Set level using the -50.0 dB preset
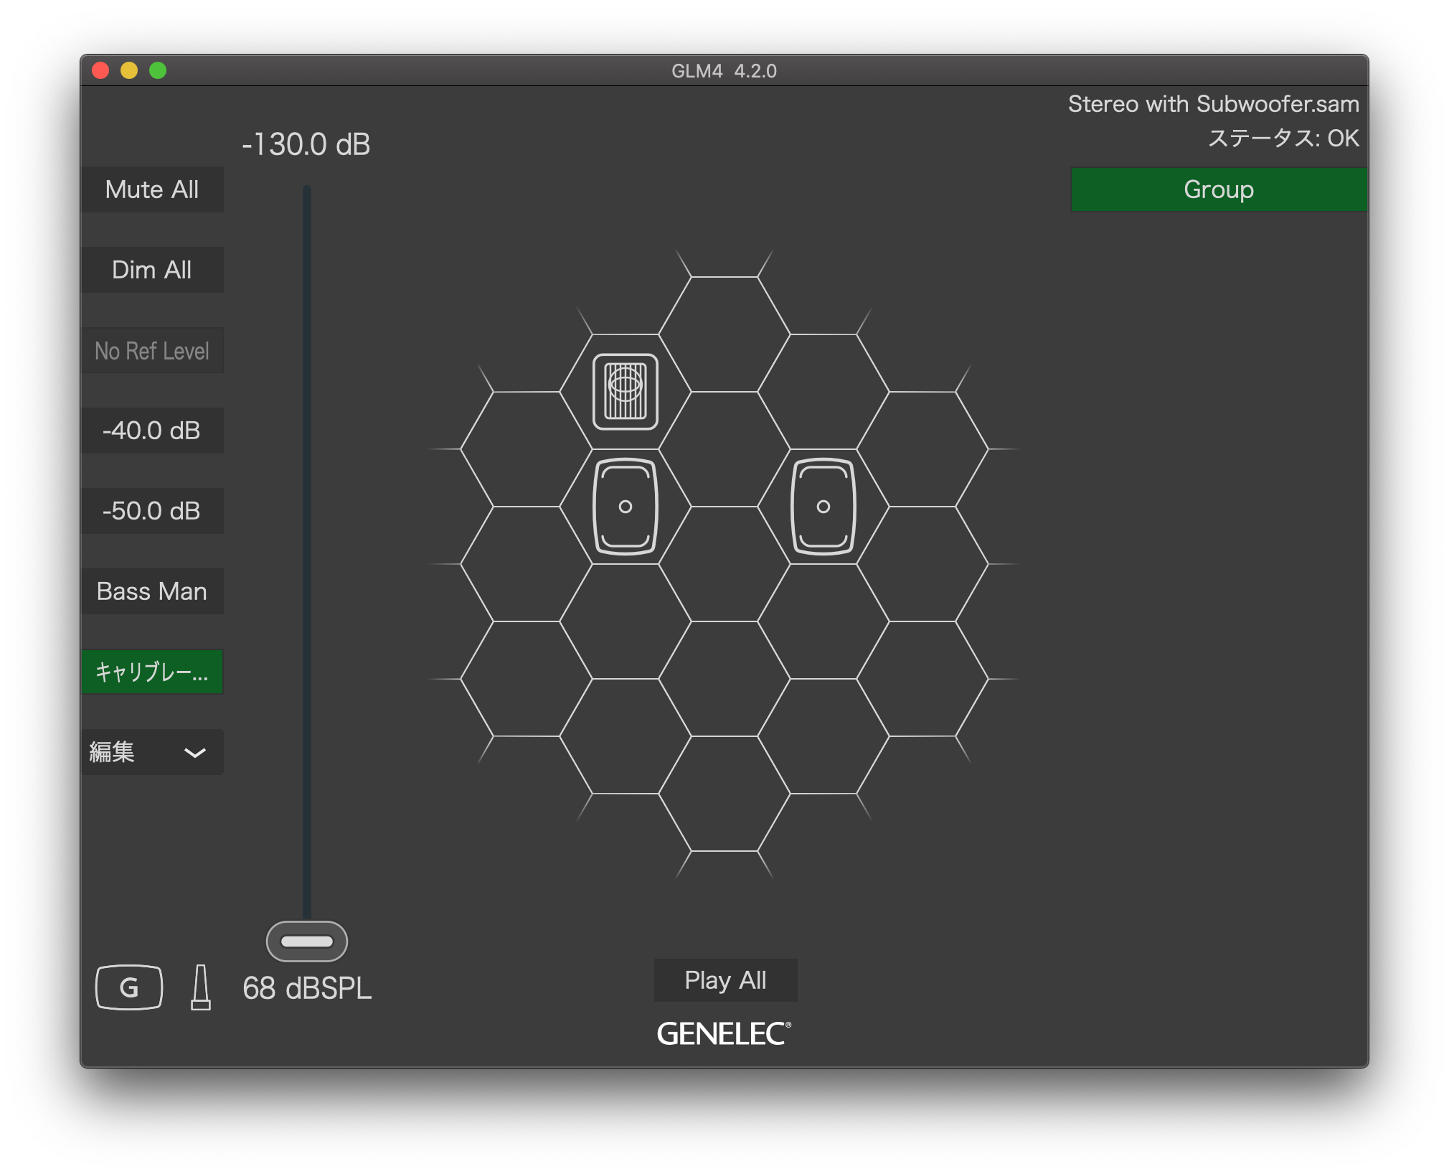Viewport: 1449px width, 1174px height. tap(153, 511)
